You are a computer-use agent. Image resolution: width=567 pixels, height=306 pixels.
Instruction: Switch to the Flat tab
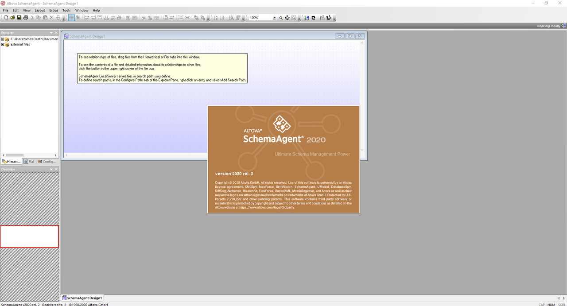point(29,162)
